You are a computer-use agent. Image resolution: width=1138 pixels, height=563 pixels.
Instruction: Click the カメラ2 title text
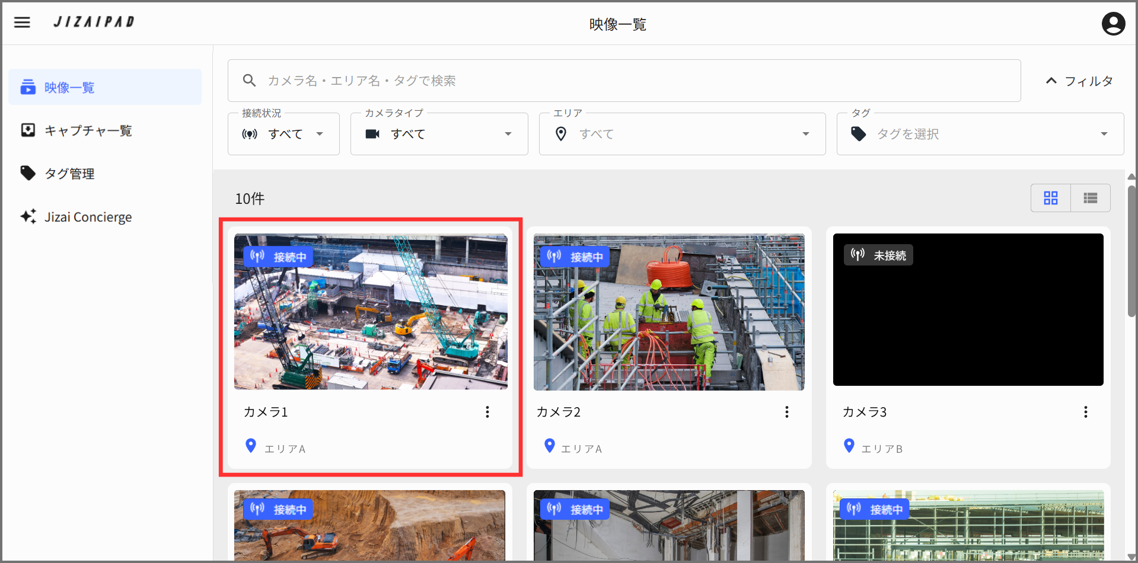click(x=559, y=412)
